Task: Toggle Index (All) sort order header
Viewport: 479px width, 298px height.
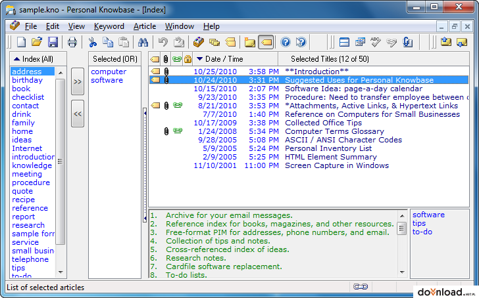Action: pos(38,59)
